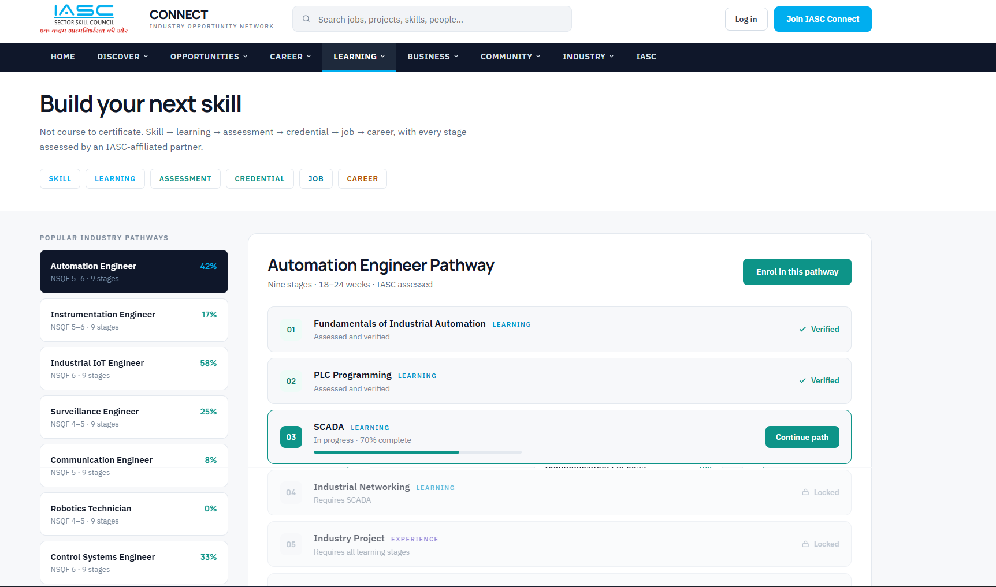Viewport: 996px width, 587px height.
Task: Click the Verified checkmark for Fundamentals of Industrial Automation
Action: click(x=802, y=329)
